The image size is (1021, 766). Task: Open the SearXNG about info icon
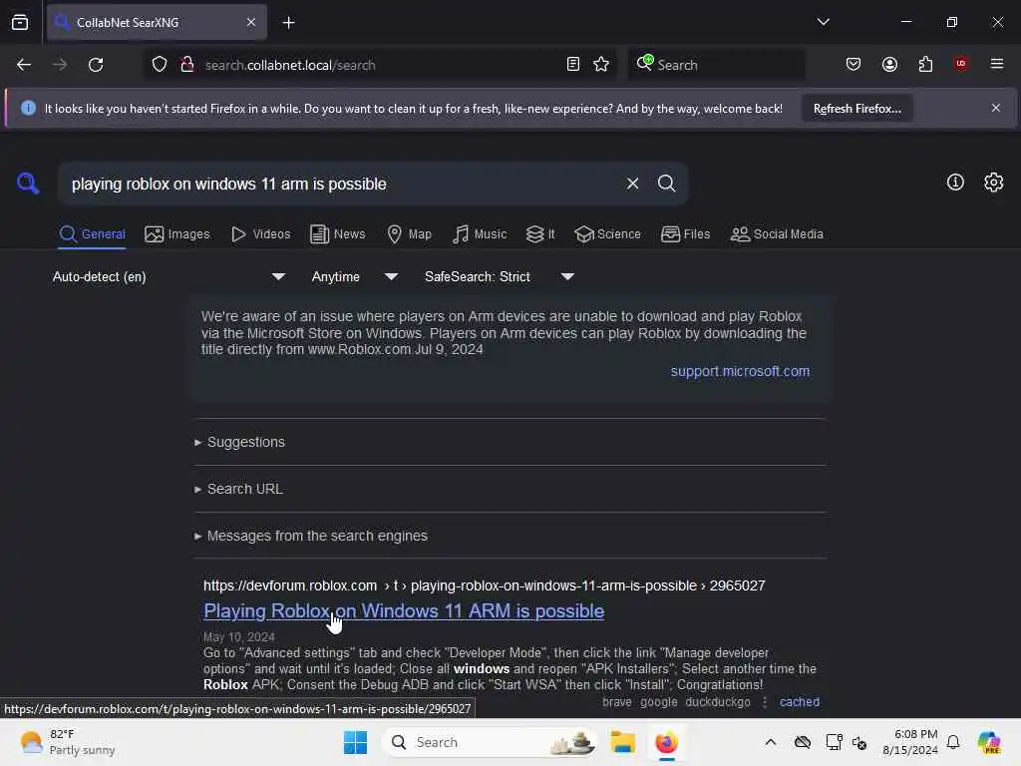[x=955, y=183]
